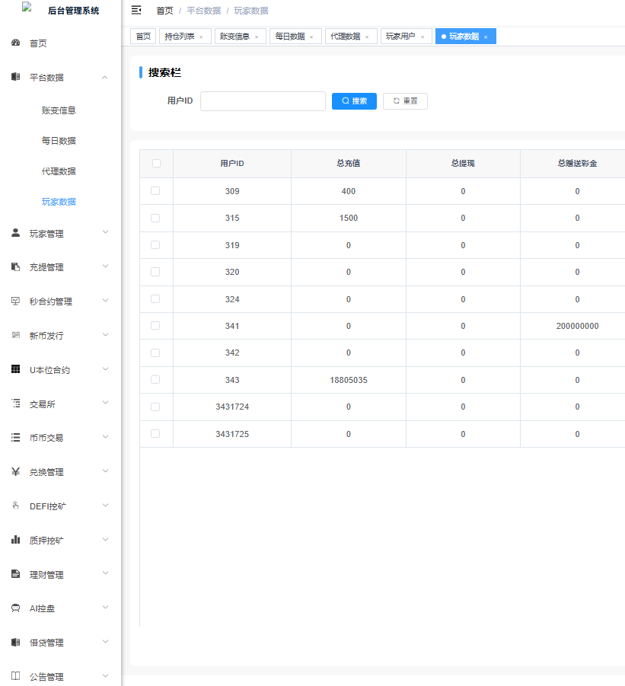Collapse the 平台数据 menu section
The width and height of the screenshot is (625, 686).
click(105, 77)
